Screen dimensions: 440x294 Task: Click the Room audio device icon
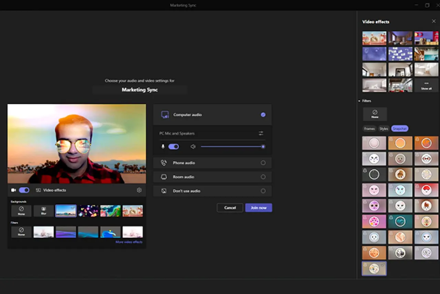pos(164,177)
